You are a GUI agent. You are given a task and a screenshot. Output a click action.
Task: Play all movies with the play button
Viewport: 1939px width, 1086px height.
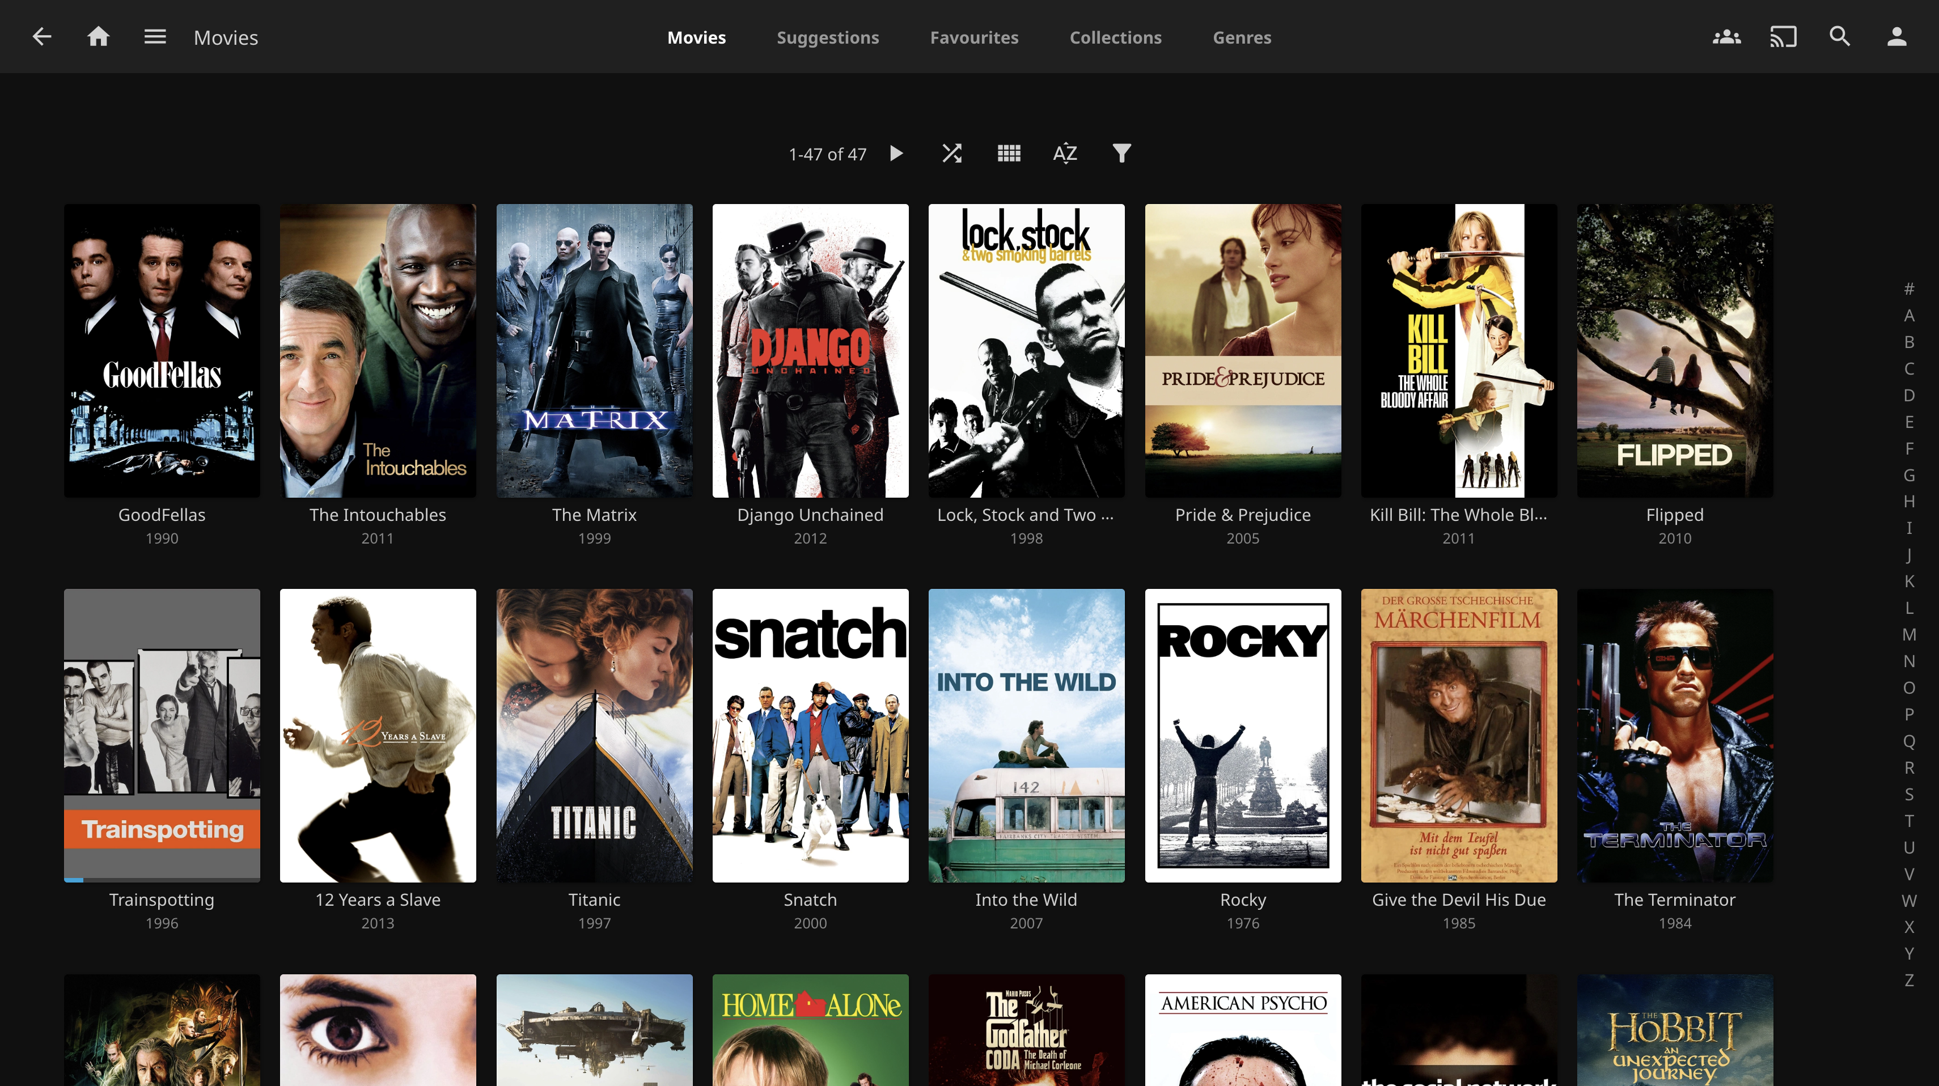(896, 153)
